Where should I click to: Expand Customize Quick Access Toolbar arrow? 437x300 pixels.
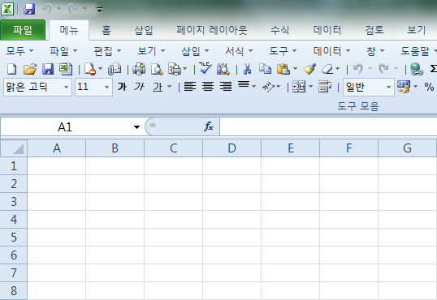(x=99, y=10)
